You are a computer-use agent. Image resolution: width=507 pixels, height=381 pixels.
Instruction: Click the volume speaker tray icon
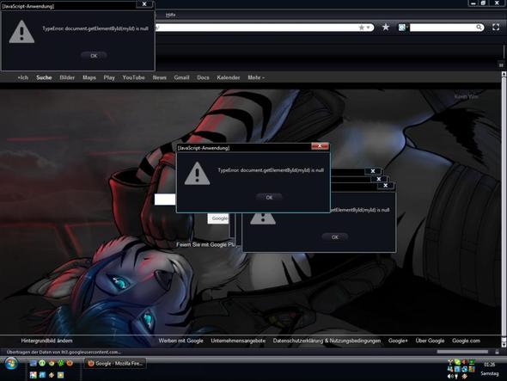pyautogui.click(x=449, y=377)
